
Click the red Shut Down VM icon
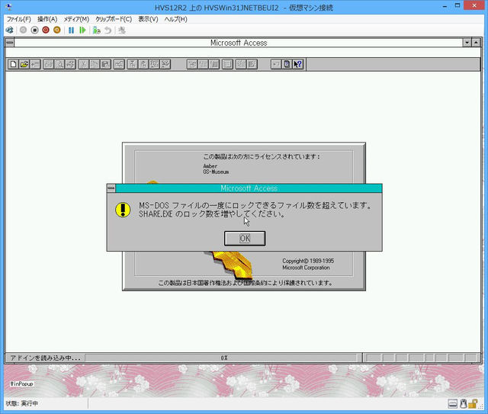tap(46, 30)
